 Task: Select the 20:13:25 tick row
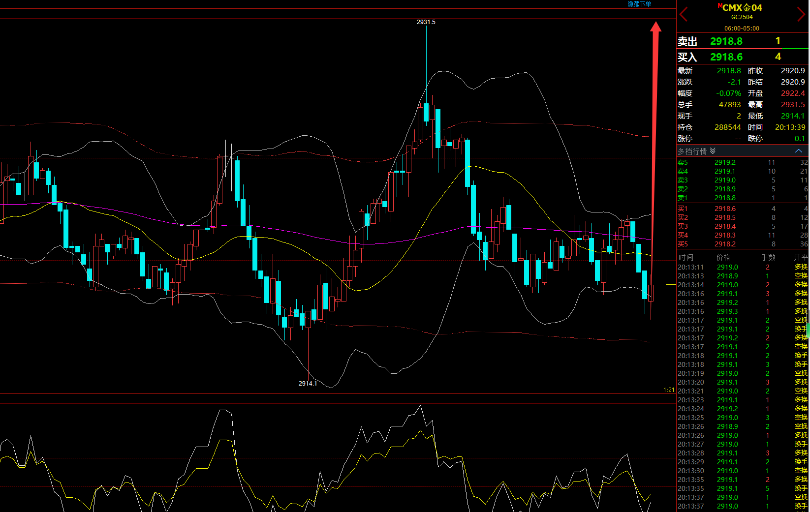[743, 418]
